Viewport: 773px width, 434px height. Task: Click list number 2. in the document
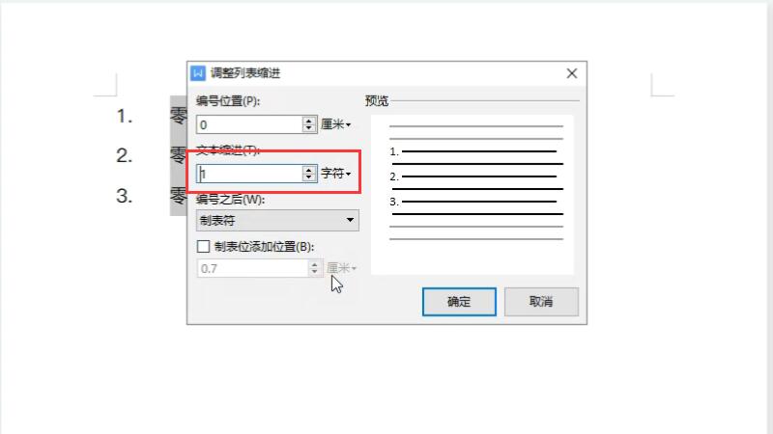(x=125, y=156)
